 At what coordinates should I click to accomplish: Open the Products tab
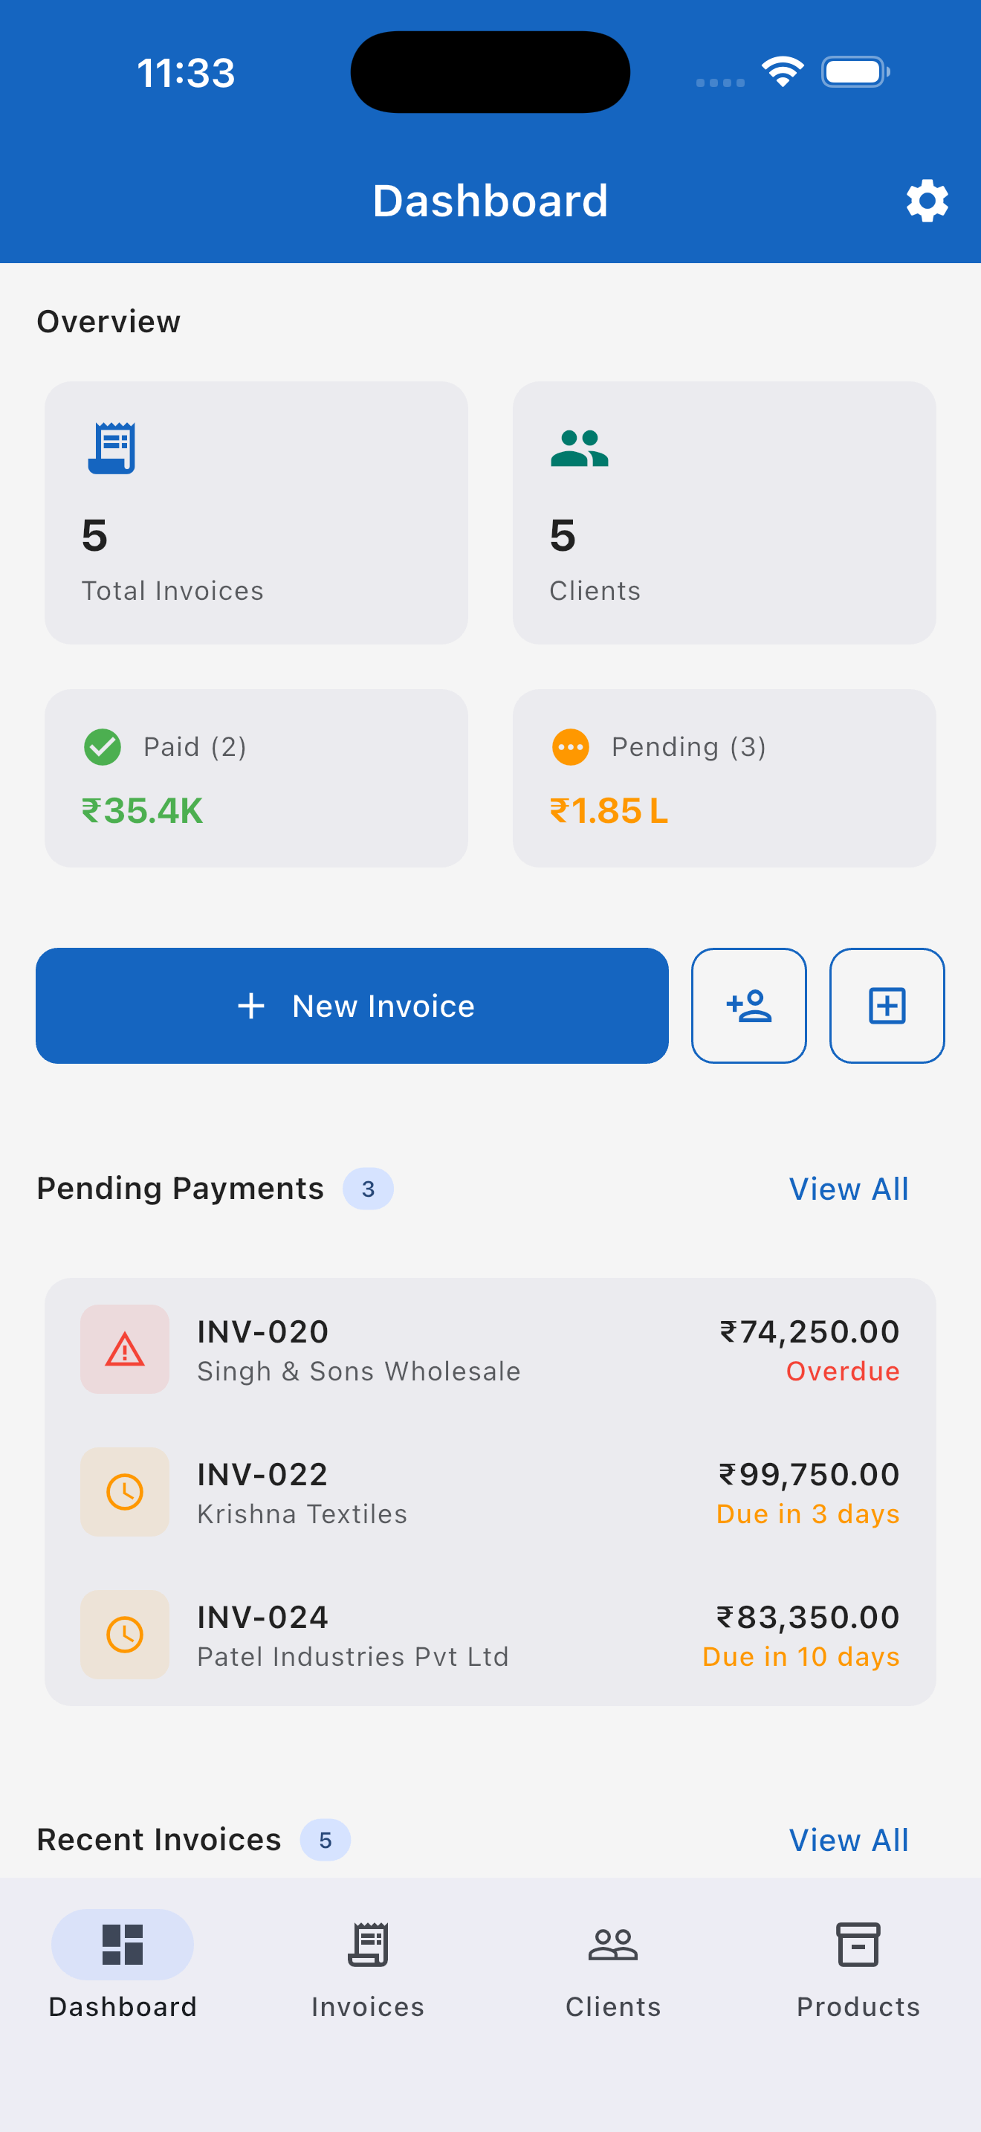pyautogui.click(x=858, y=1970)
